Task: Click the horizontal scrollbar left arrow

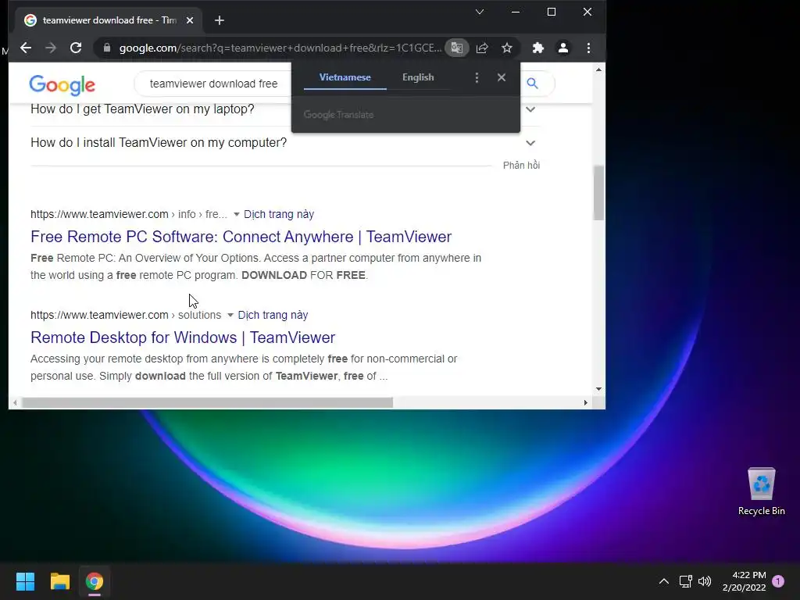Action: (16, 402)
